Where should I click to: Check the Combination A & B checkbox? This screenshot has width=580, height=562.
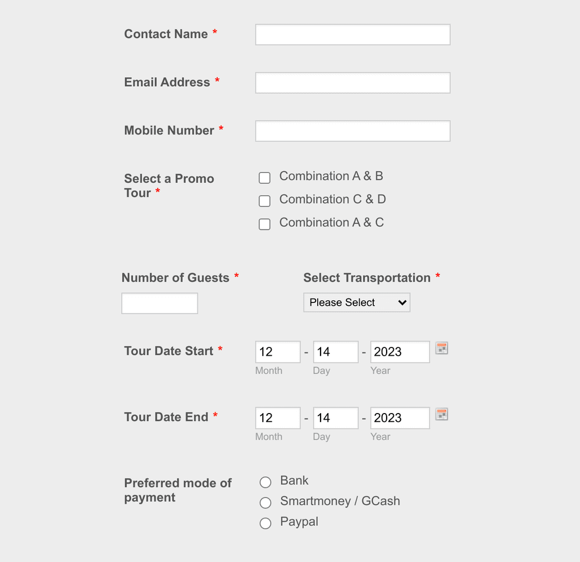click(x=264, y=177)
